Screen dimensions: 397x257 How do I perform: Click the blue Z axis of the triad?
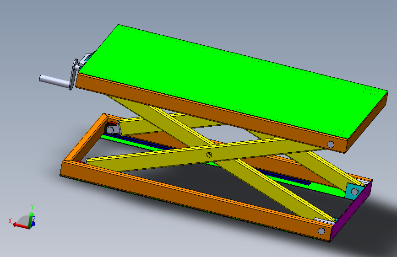[x=33, y=224]
